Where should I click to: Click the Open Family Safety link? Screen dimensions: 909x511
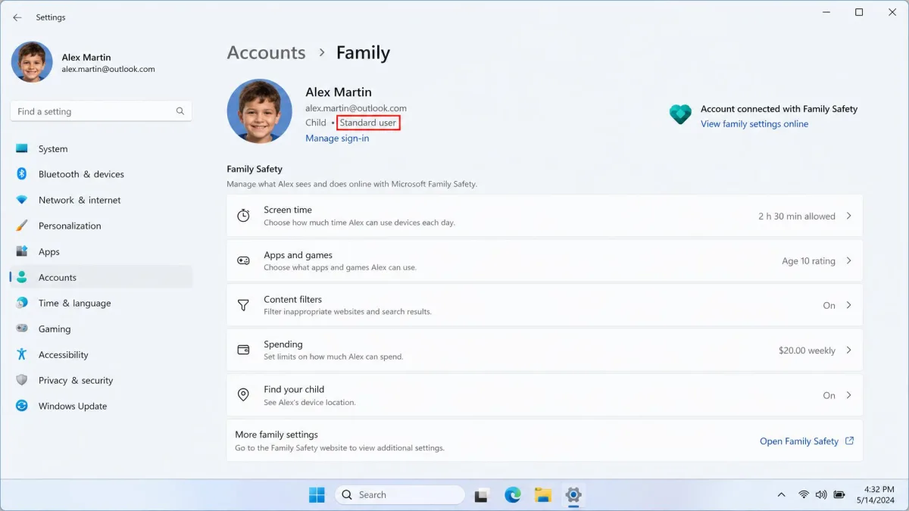click(799, 441)
